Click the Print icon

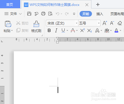pos(43,14)
